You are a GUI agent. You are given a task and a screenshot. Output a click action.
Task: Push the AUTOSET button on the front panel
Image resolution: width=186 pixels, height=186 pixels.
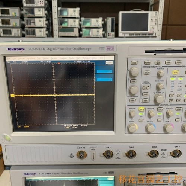click(x=148, y=62)
